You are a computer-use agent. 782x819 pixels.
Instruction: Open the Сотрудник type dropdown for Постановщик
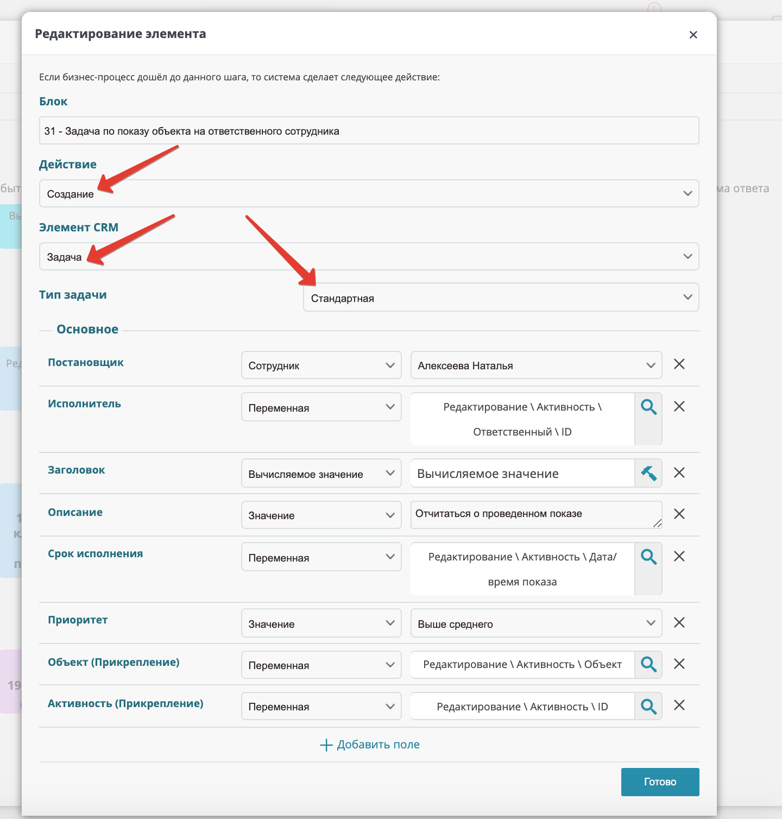(x=321, y=365)
